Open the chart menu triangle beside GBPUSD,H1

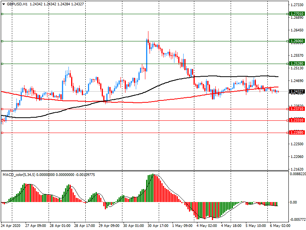(3, 4)
